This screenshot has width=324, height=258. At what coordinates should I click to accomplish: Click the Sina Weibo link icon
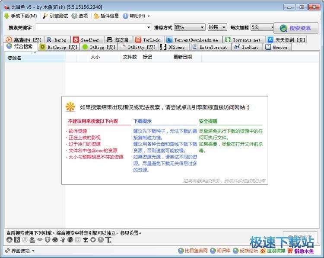click(x=263, y=251)
